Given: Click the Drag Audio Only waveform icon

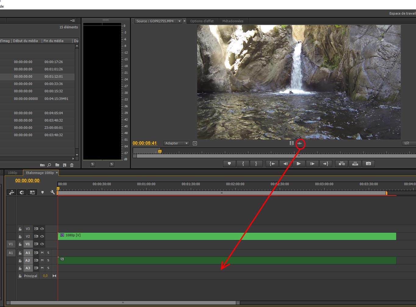Looking at the screenshot, I should coord(300,143).
